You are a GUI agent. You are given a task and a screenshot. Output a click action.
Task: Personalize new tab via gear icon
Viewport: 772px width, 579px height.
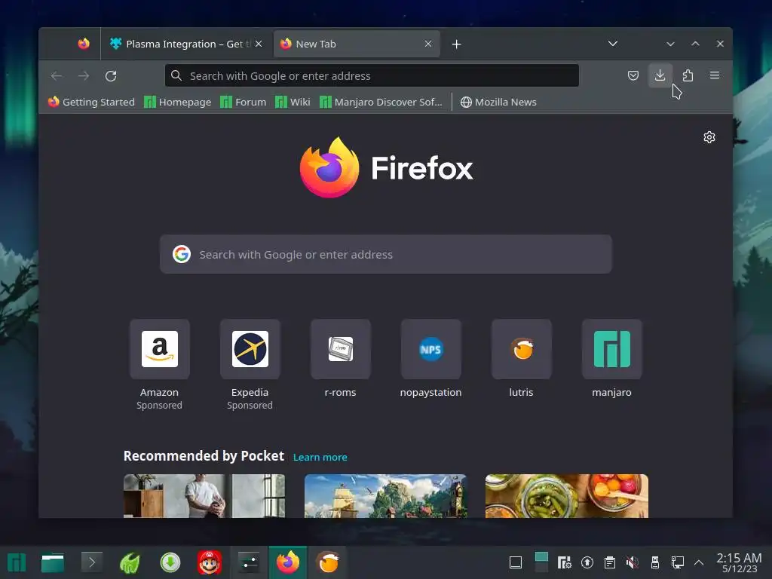coord(709,137)
